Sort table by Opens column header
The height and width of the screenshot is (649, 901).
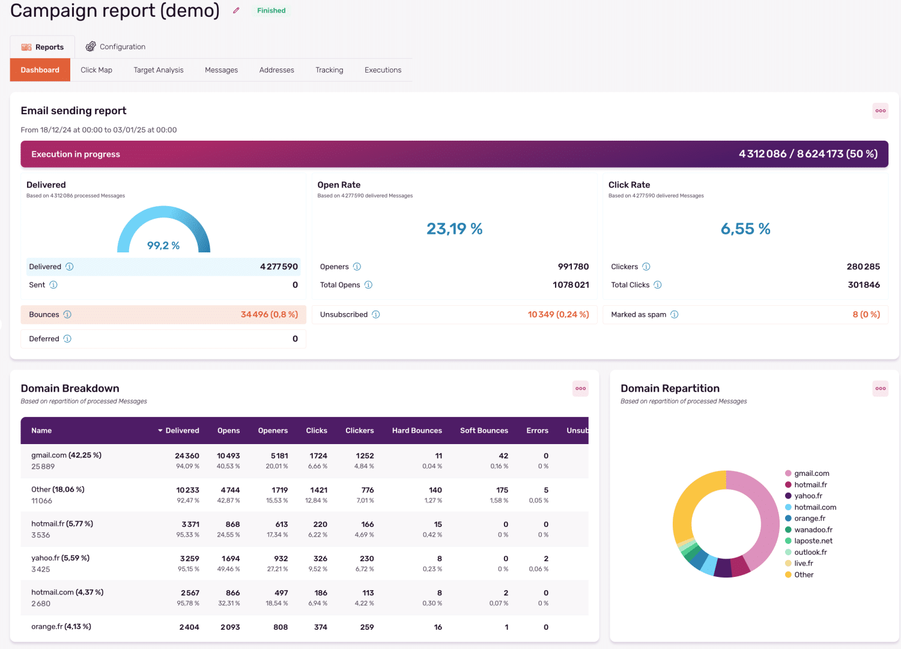click(x=228, y=431)
